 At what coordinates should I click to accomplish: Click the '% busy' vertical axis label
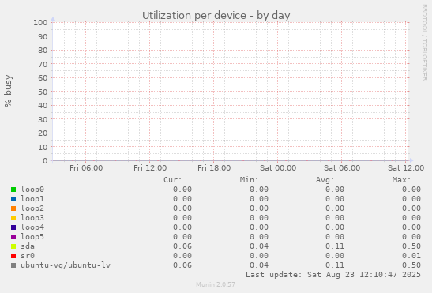[x=8, y=91]
